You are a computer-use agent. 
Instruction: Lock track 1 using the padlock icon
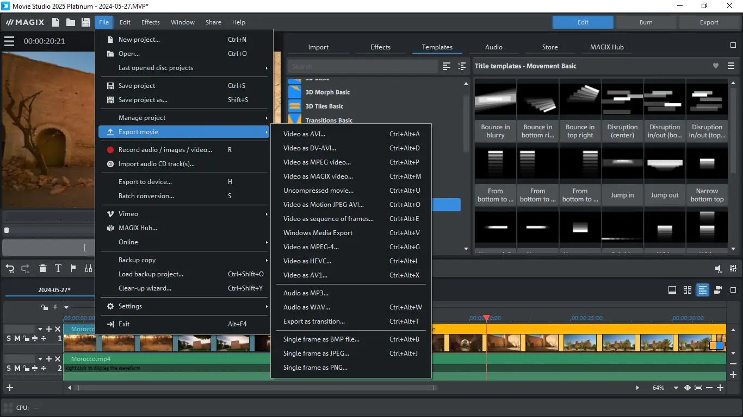tap(26, 338)
